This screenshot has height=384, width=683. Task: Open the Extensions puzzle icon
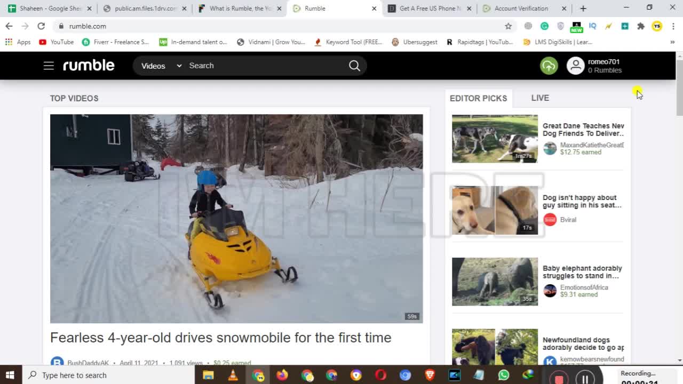[641, 26]
